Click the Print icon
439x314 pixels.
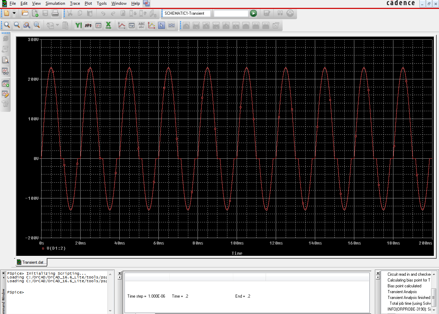point(55,13)
